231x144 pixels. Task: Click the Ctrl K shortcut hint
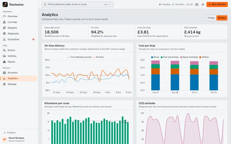[107, 4]
